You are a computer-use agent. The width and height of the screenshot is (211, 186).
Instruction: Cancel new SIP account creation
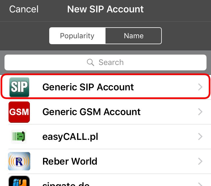(x=24, y=9)
